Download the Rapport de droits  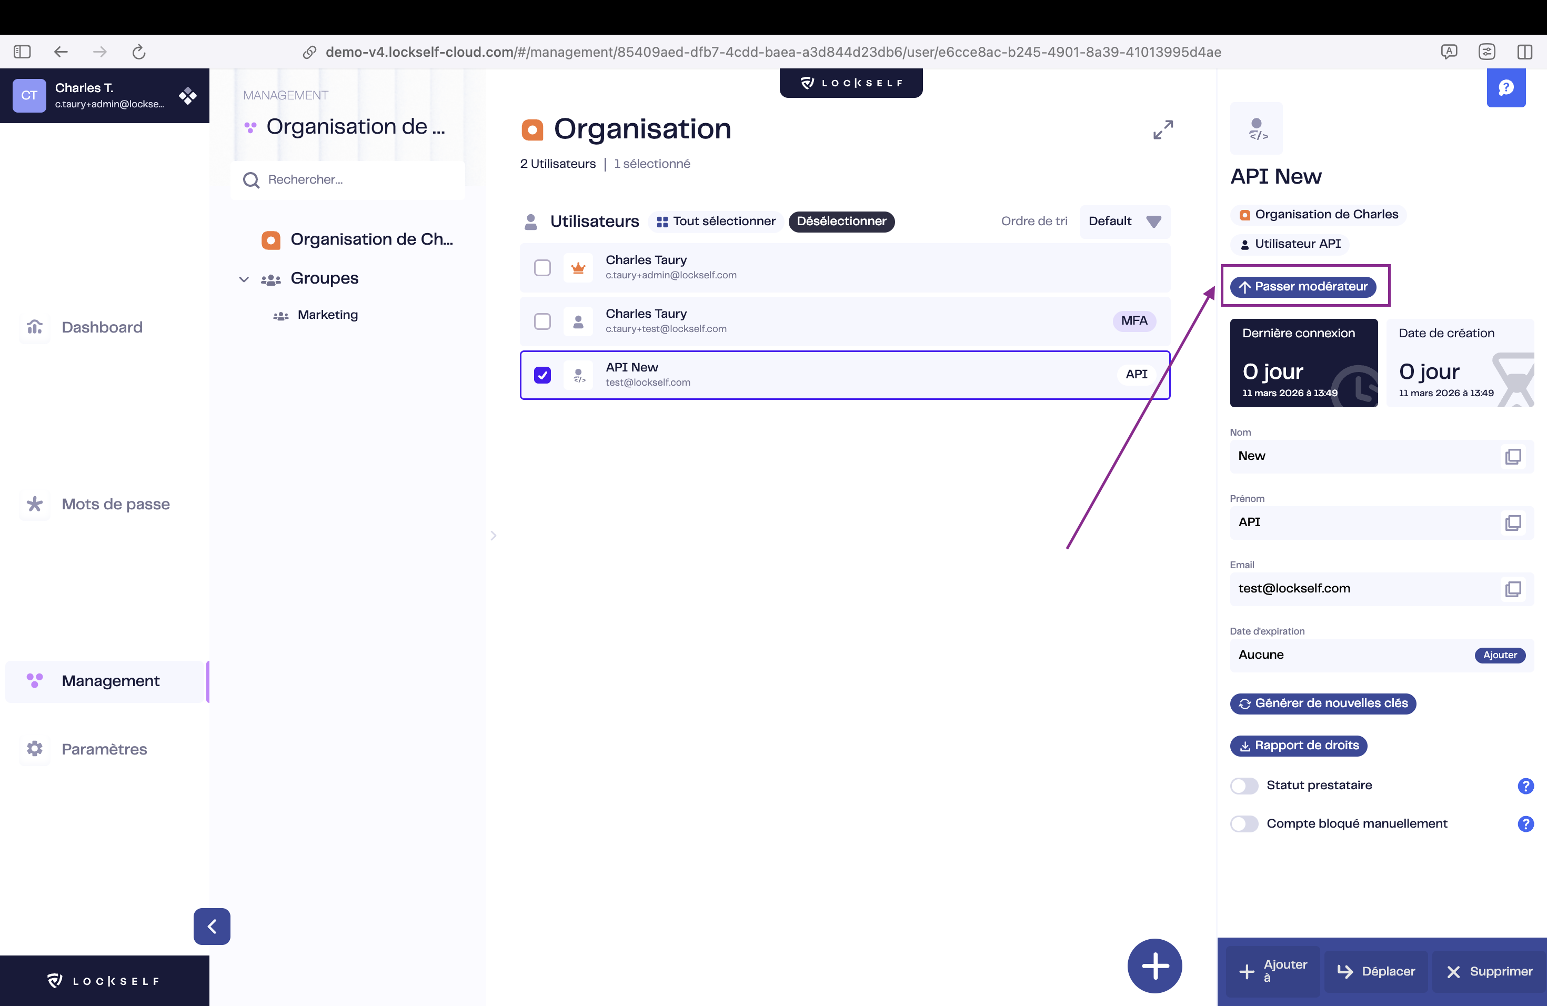tap(1298, 746)
